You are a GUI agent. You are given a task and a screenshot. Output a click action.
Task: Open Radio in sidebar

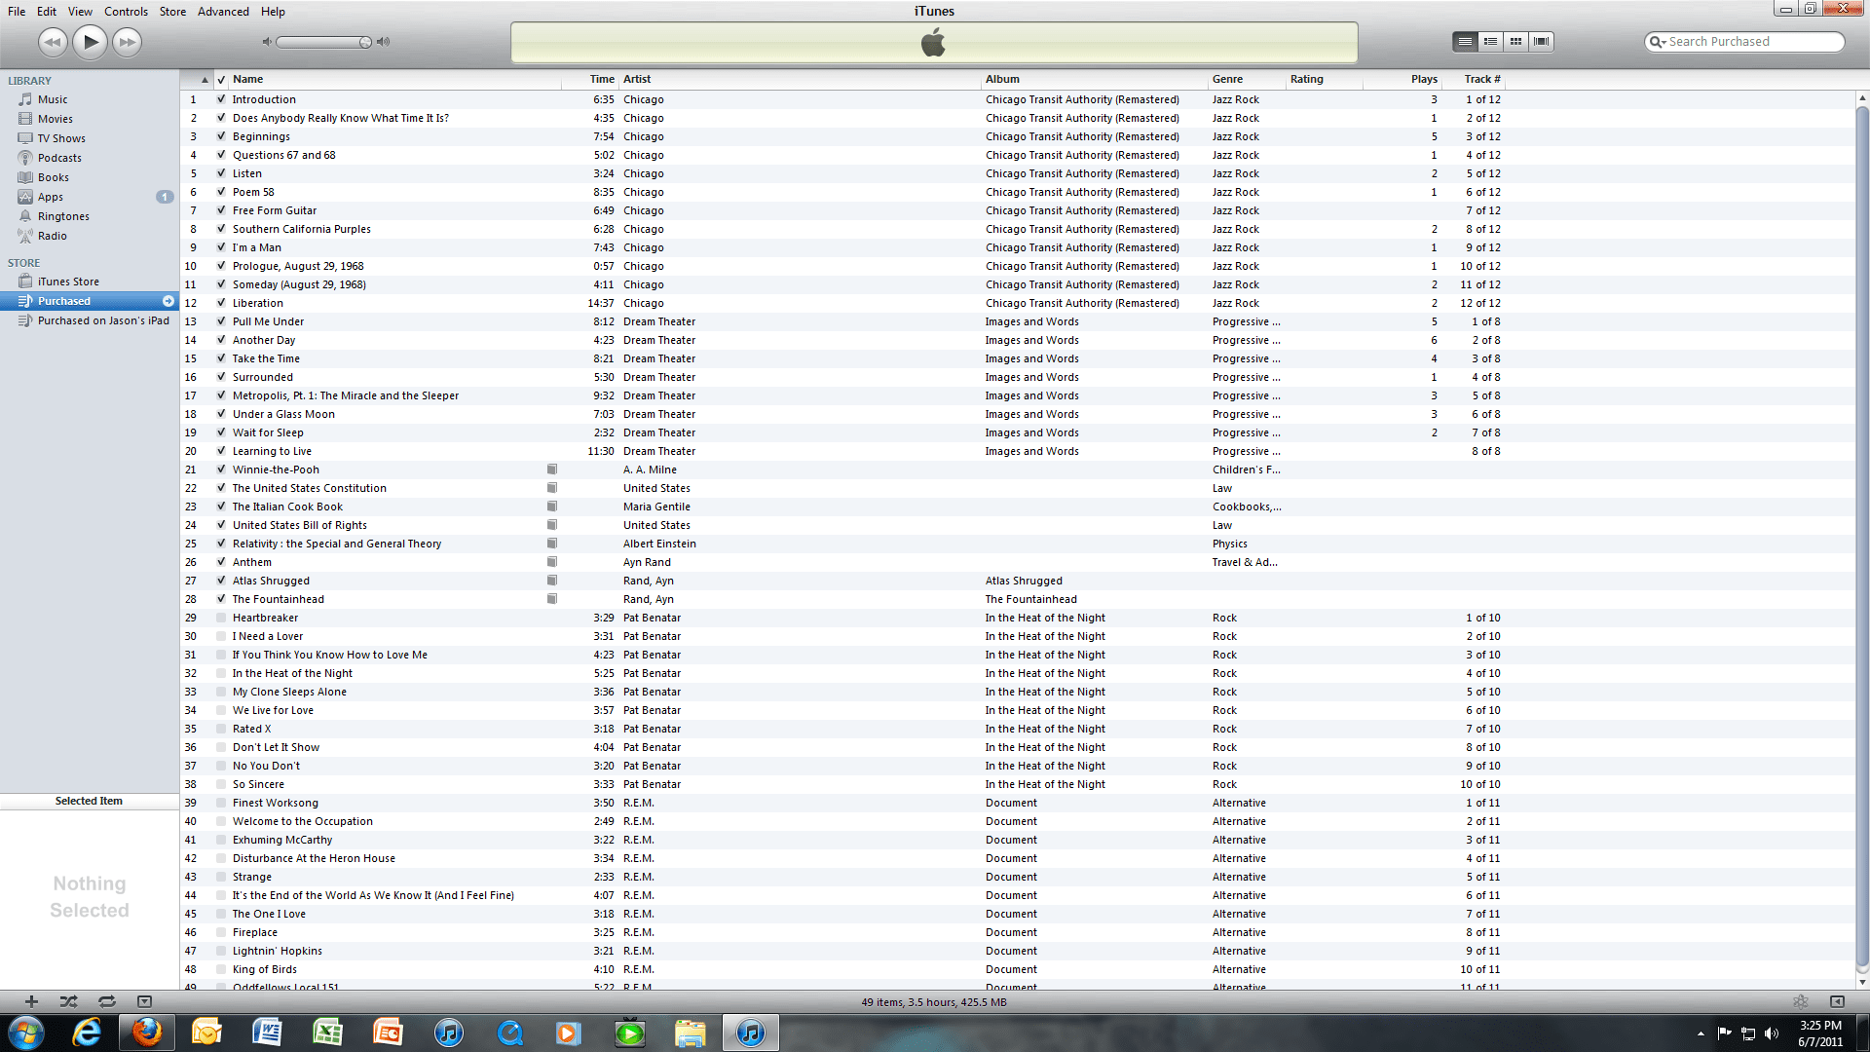[x=52, y=236]
